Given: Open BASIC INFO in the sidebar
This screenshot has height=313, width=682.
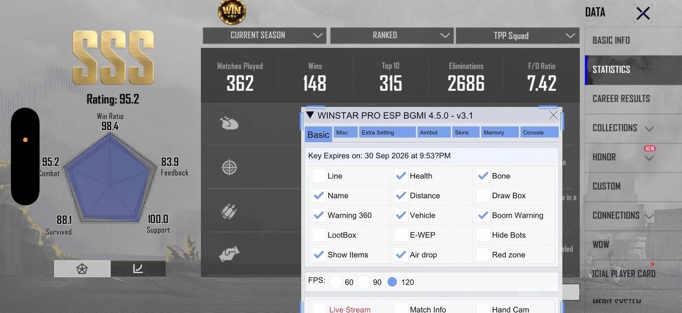Looking at the screenshot, I should 633,41.
